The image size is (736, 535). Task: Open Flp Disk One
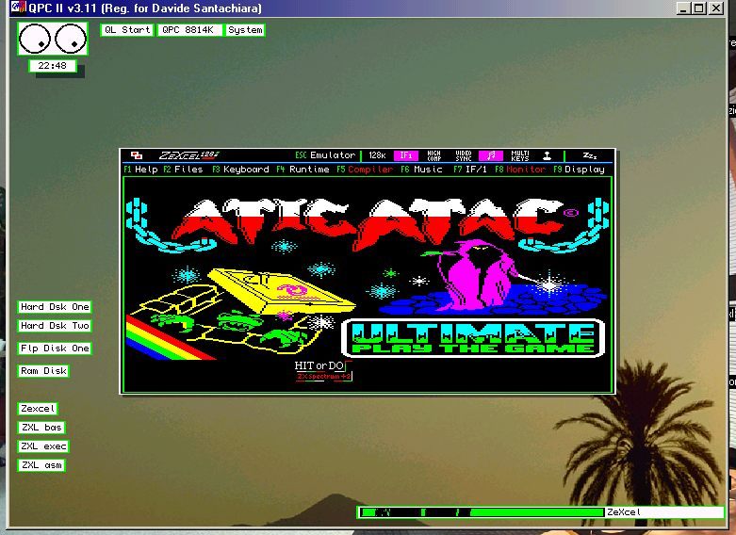[55, 349]
